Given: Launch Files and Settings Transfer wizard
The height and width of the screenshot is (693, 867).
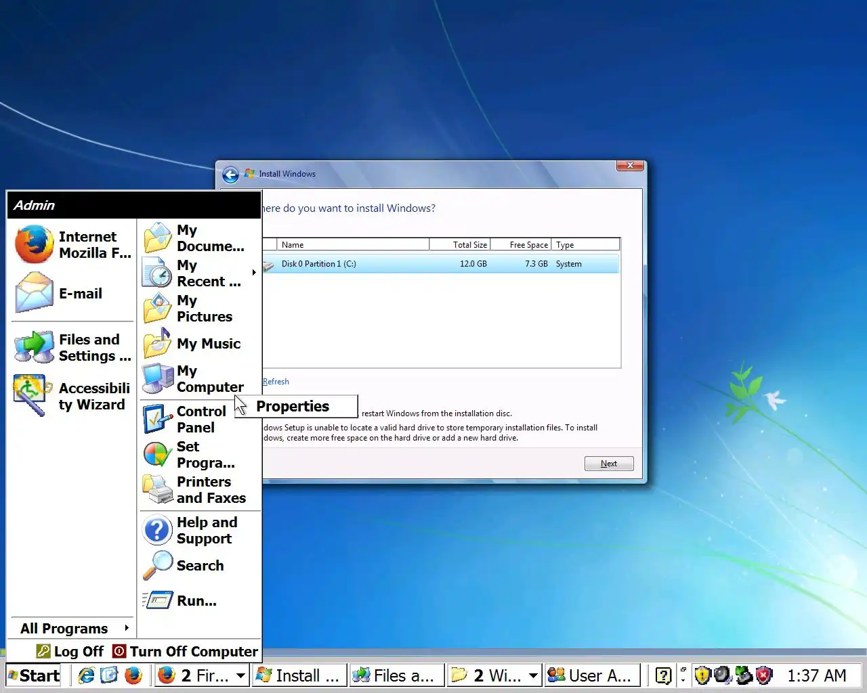Looking at the screenshot, I should pos(72,347).
